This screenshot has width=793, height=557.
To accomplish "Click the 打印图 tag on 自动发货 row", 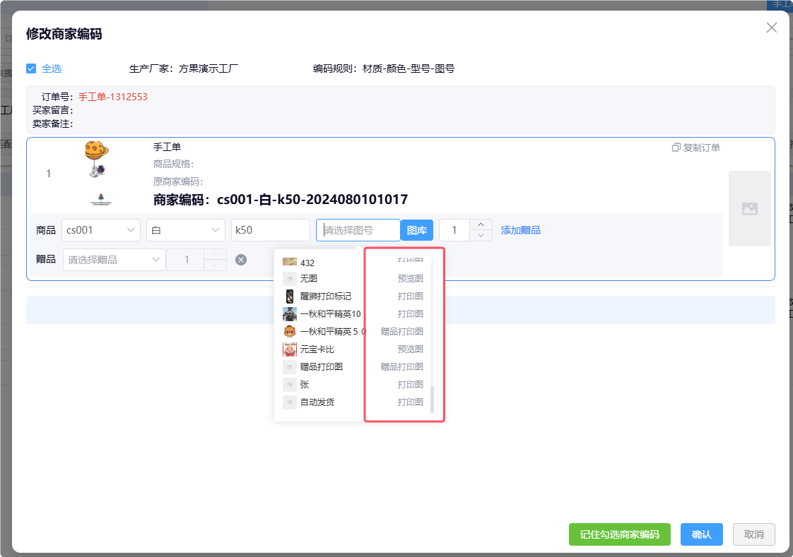I will pos(410,402).
